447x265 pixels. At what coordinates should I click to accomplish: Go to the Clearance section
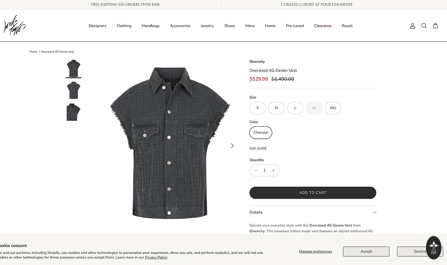pyautogui.click(x=323, y=26)
